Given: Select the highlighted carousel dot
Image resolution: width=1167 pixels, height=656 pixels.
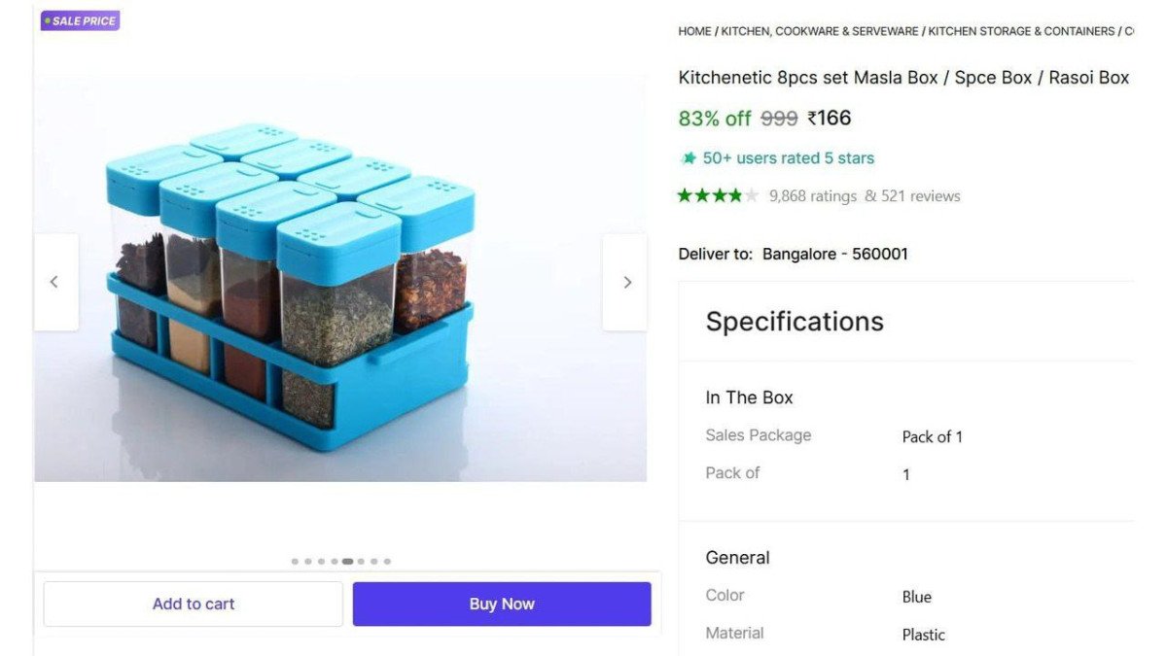Looking at the screenshot, I should (x=347, y=561).
